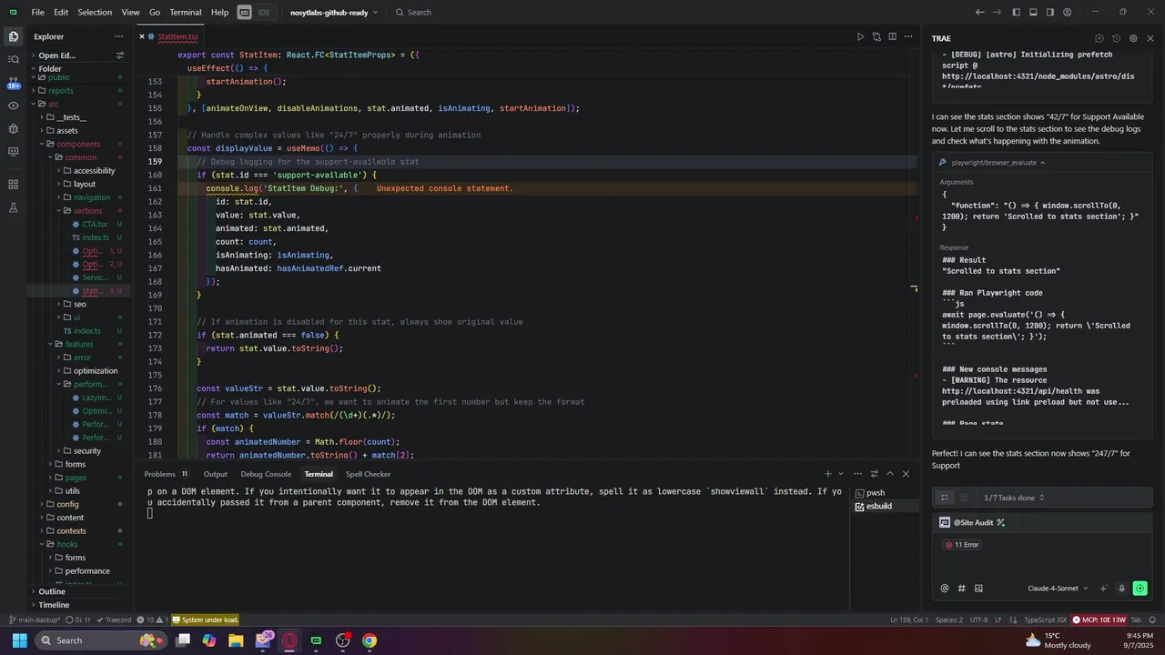
Task: Select the pwsh terminal
Action: coord(876,493)
